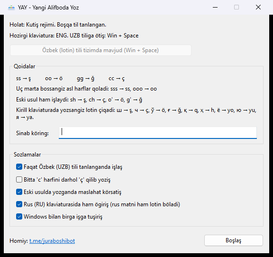The width and height of the screenshot is (273, 257).
Task: Click the 'Sinab köring:' label
Action: pyautogui.click(x=32, y=133)
